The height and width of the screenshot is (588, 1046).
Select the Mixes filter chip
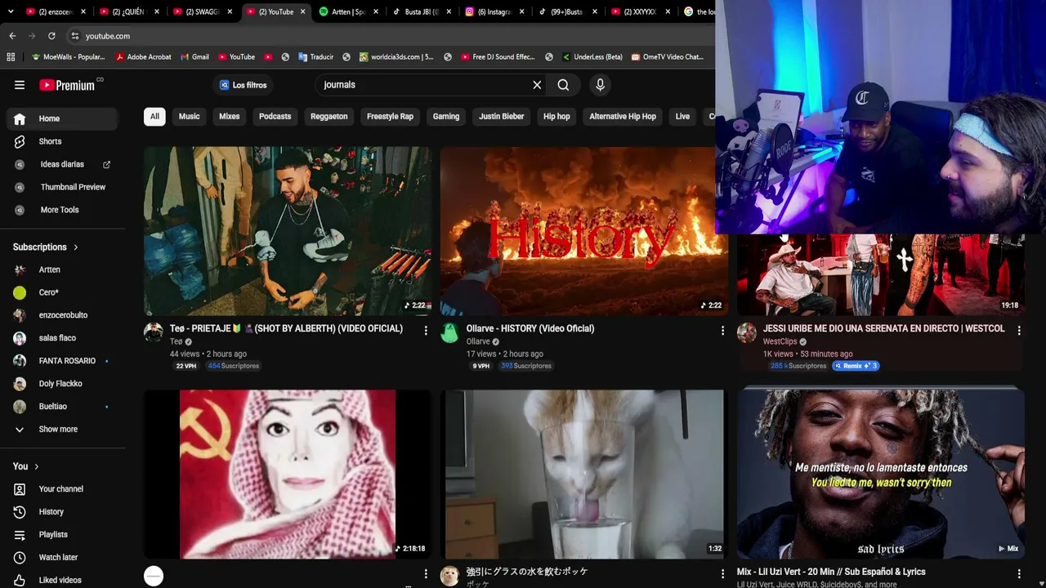[x=230, y=116]
